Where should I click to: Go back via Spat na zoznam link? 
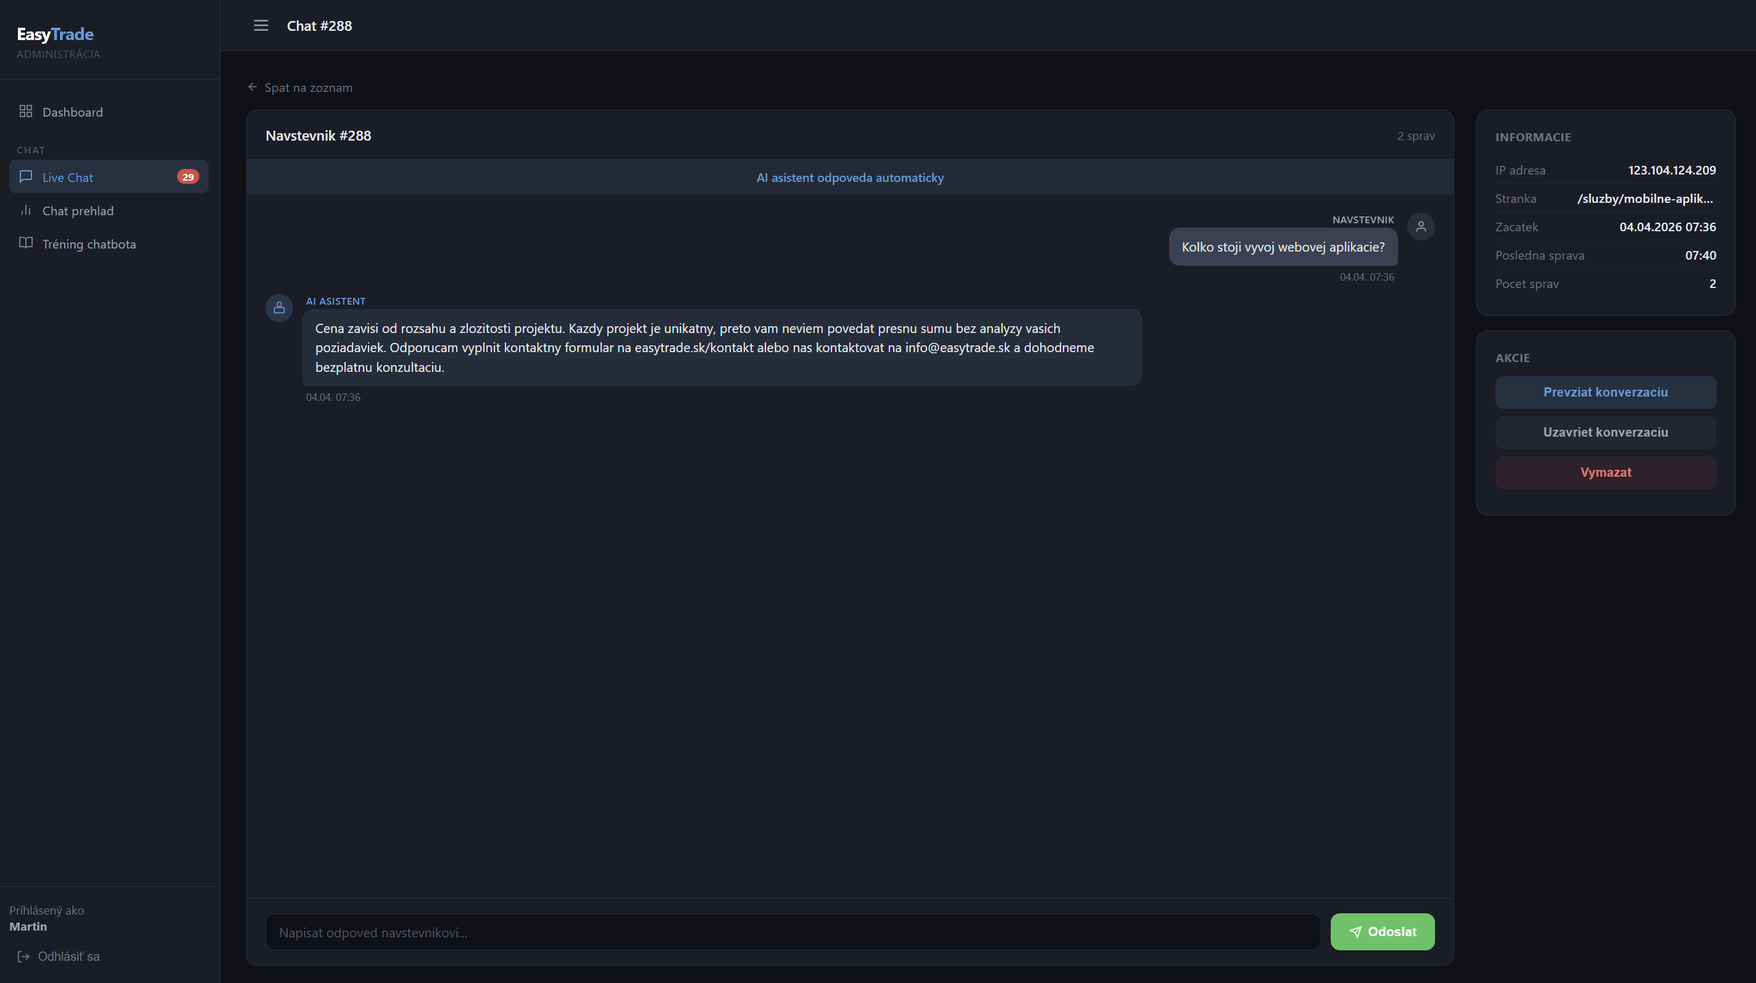click(x=308, y=88)
